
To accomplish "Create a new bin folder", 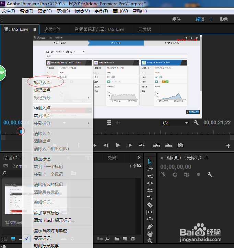I will click(116, 239).
